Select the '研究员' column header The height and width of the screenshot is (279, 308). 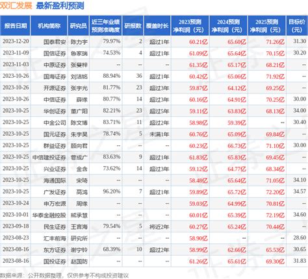[79, 26]
